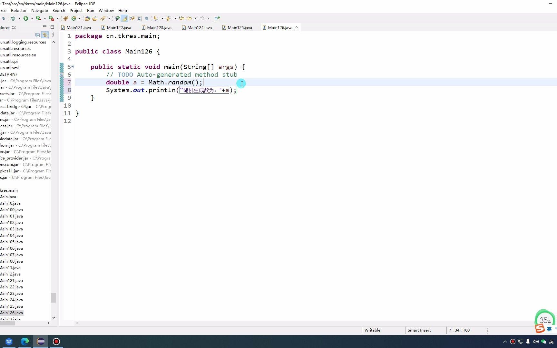This screenshot has width=557, height=348.
Task: Select Main126.java in Package Explorer
Action: pyautogui.click(x=12, y=313)
